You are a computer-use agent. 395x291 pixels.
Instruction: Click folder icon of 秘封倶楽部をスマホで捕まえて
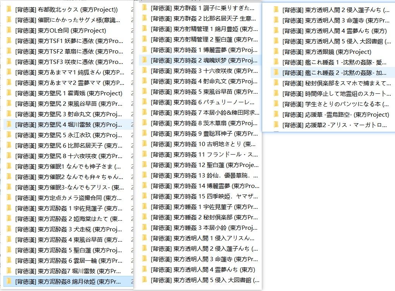(x=276, y=83)
